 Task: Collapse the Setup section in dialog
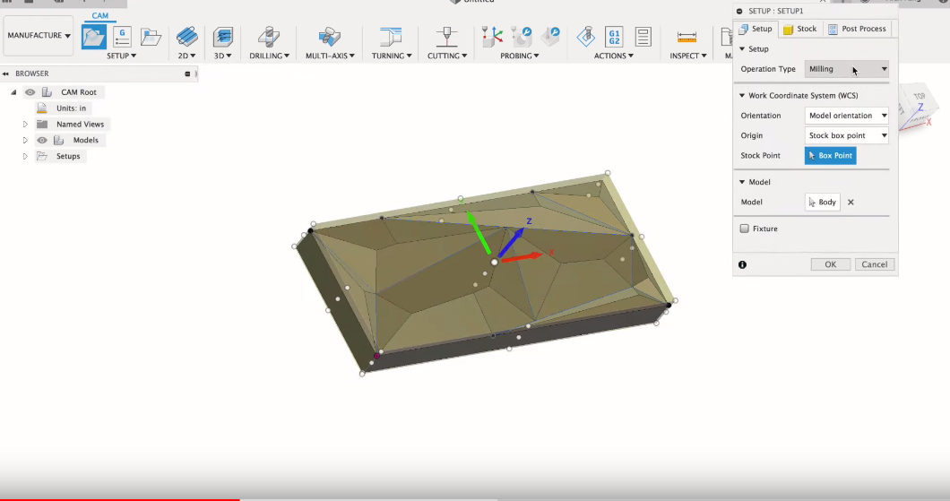click(742, 49)
